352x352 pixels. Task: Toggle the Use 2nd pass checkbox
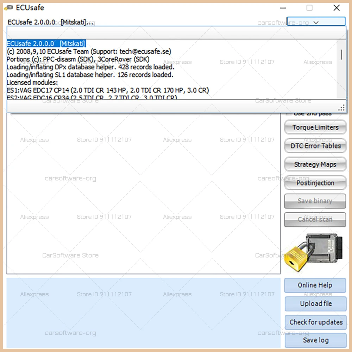coord(289,114)
